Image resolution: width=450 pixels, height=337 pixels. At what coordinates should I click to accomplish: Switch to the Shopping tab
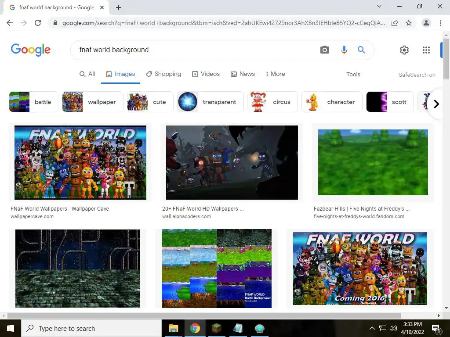[x=163, y=74]
